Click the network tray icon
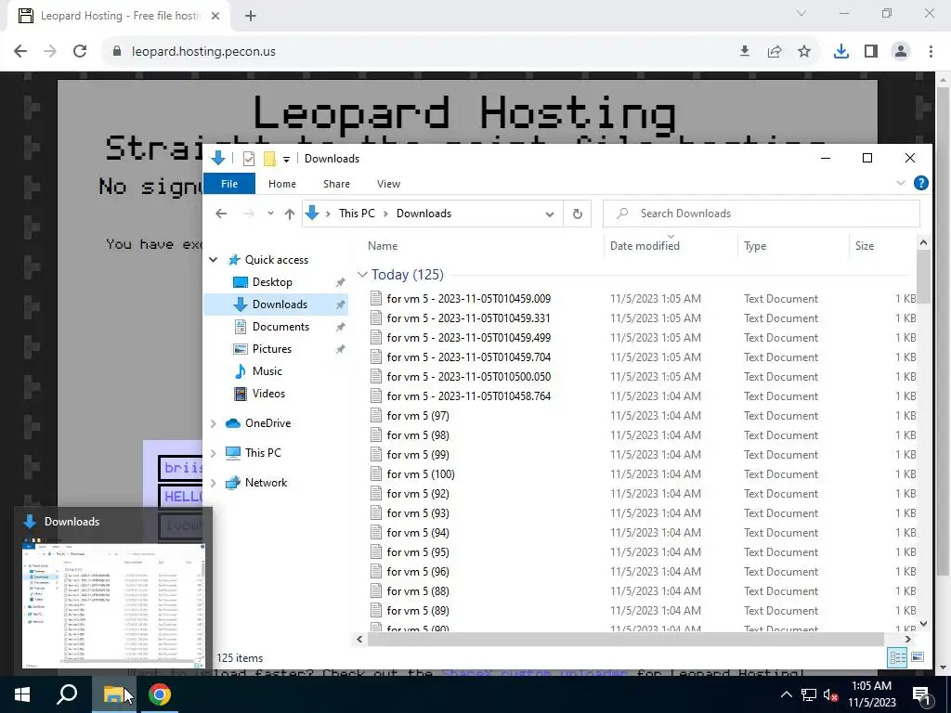951x713 pixels. (809, 694)
